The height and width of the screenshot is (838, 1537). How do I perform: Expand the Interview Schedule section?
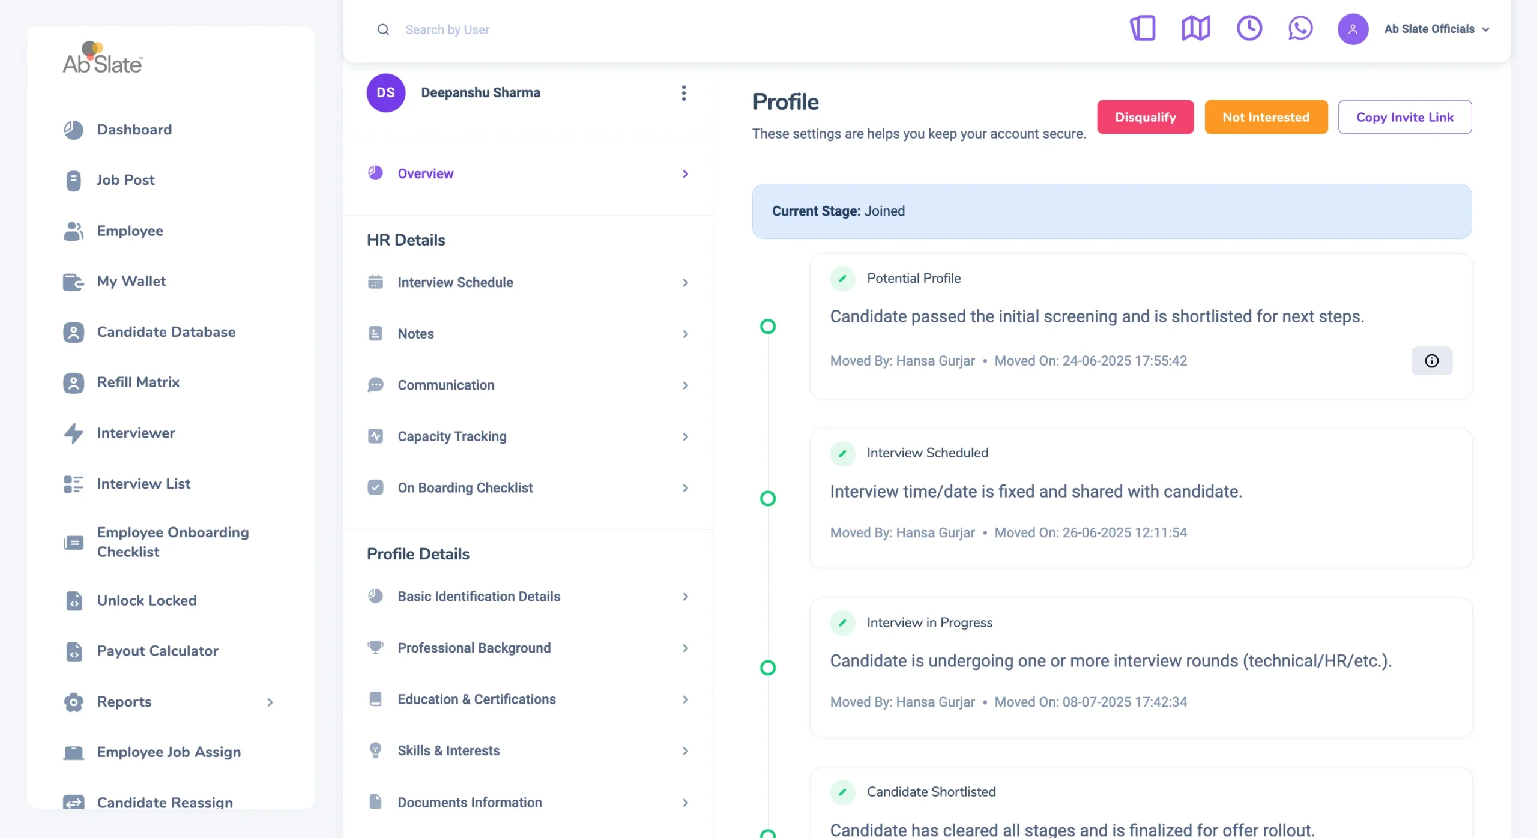(x=685, y=282)
